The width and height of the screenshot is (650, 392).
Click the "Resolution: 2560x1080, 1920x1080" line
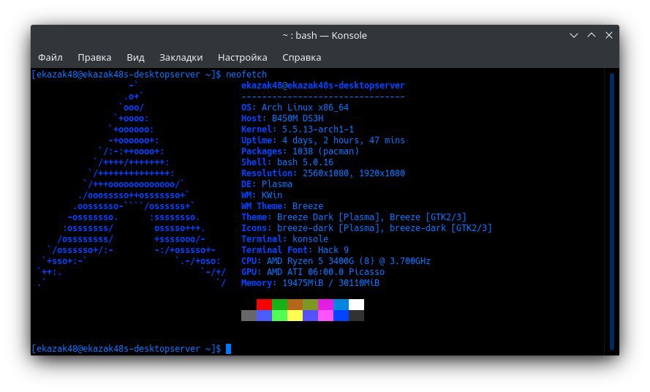coord(323,173)
